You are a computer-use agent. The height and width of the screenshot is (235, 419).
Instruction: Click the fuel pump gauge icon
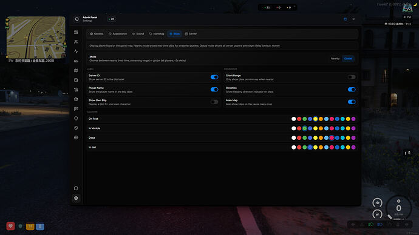point(377,214)
